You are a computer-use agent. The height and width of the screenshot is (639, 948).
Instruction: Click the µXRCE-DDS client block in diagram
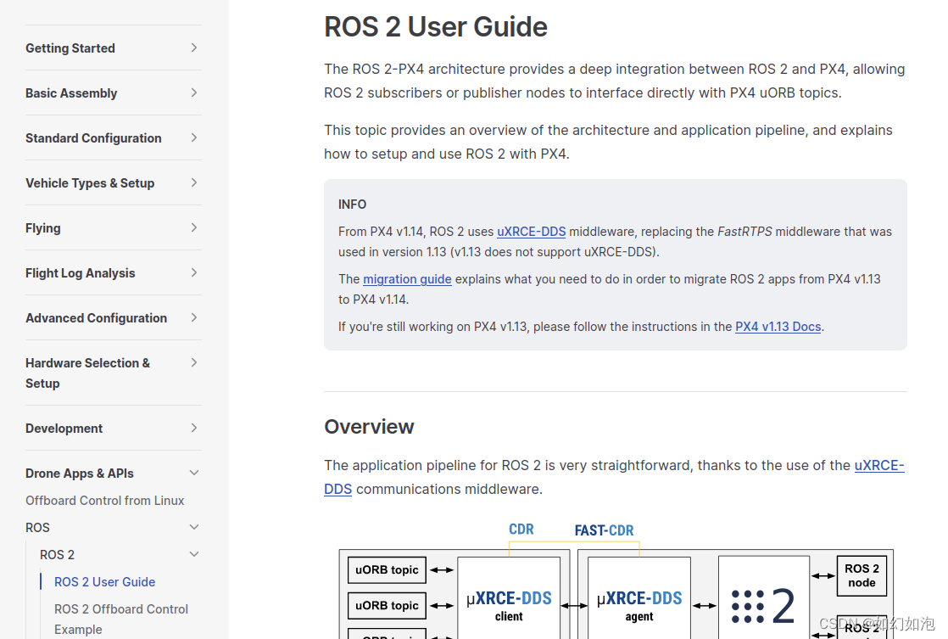coord(509,598)
